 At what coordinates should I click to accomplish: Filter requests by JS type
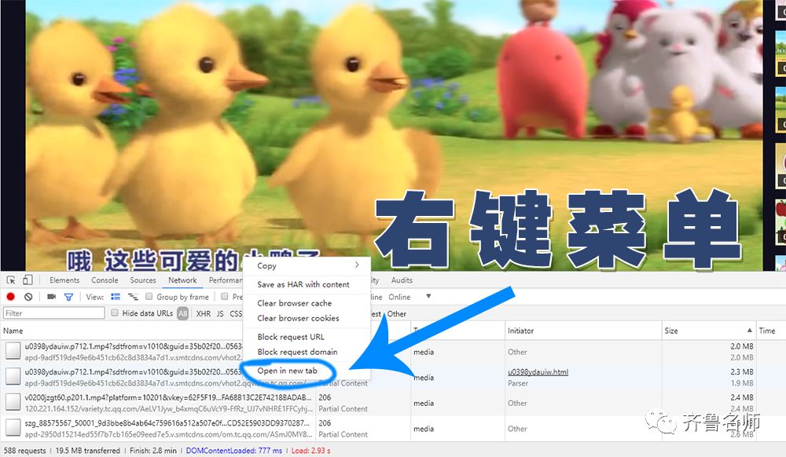[x=220, y=314]
